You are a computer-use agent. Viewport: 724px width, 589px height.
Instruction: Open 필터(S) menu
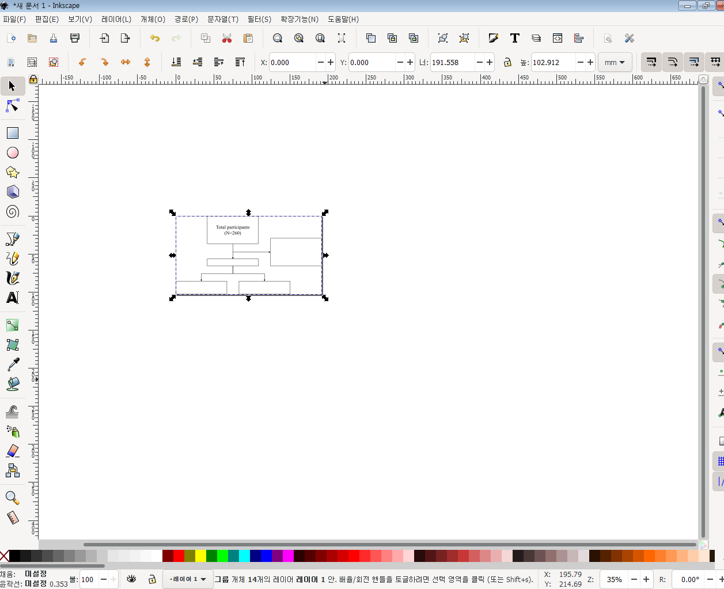[259, 19]
